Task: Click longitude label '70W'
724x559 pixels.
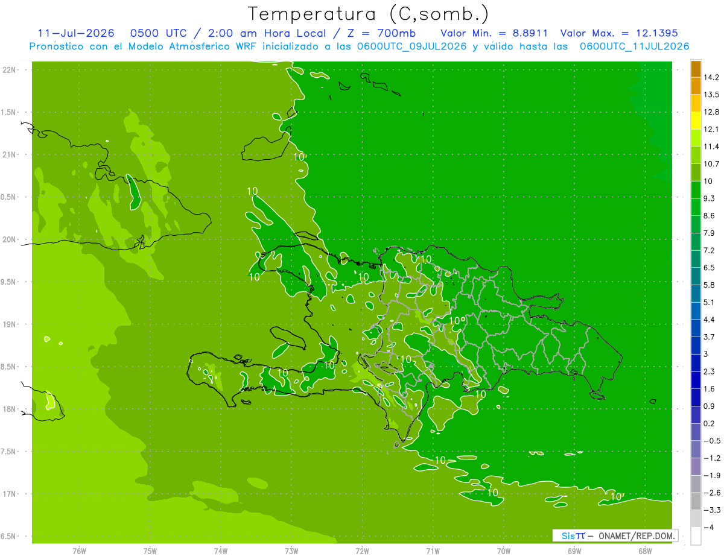Action: (x=504, y=551)
